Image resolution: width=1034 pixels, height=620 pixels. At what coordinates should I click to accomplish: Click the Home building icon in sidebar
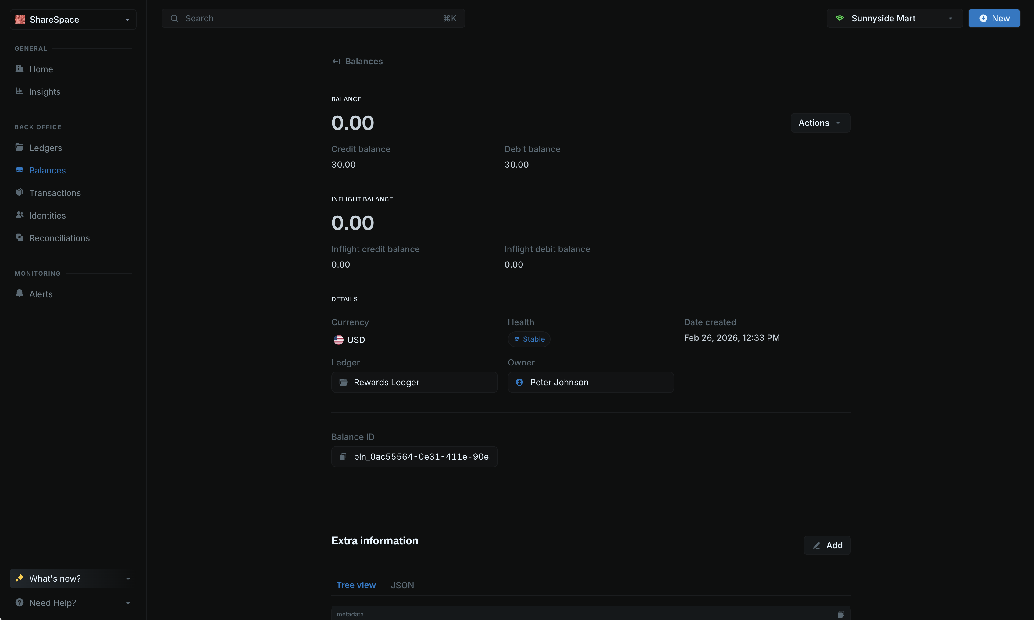19,69
